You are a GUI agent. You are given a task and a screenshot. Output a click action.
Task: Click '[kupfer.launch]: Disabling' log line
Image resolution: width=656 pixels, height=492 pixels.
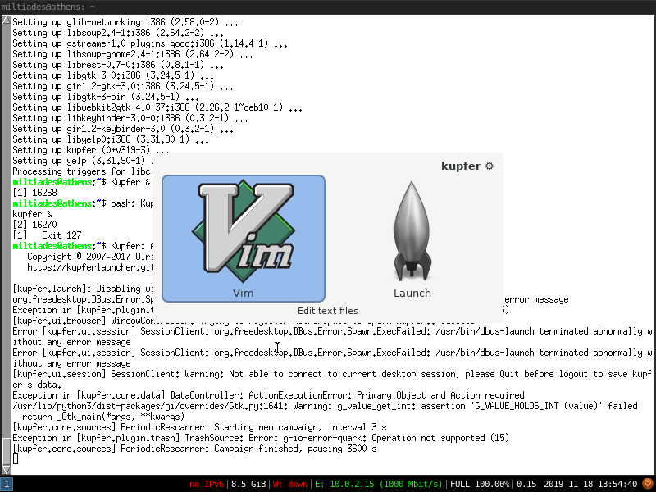pos(83,289)
